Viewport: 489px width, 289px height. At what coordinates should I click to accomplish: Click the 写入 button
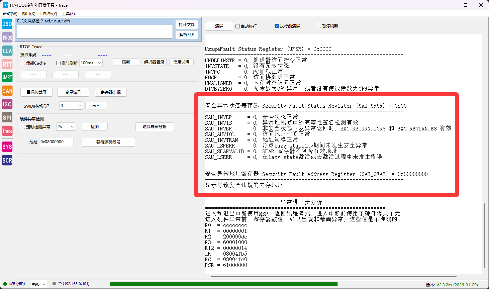[96, 106]
